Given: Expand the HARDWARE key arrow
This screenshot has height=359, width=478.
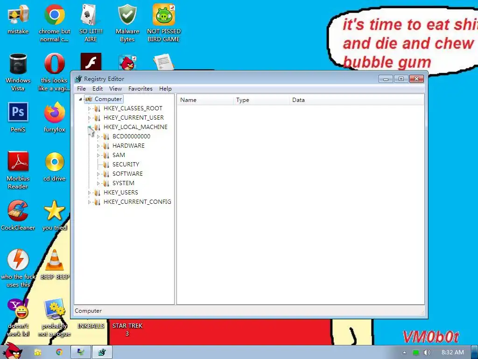Looking at the screenshot, I should [x=98, y=146].
